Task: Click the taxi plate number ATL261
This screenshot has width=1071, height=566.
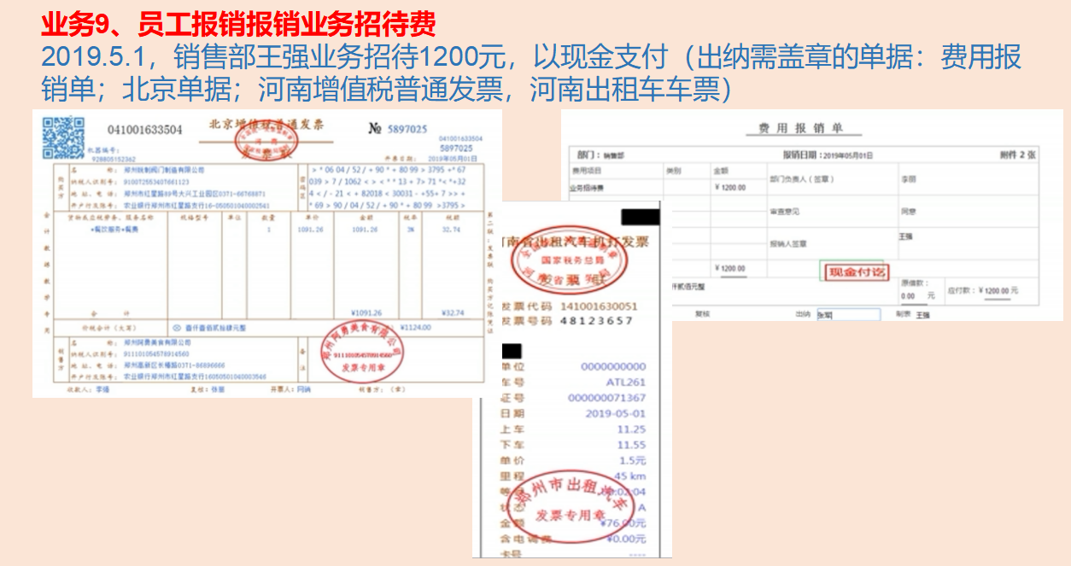Action: click(x=626, y=382)
